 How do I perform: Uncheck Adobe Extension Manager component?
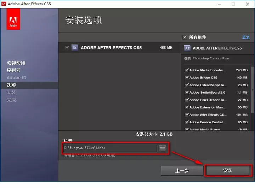[x=187, y=107]
